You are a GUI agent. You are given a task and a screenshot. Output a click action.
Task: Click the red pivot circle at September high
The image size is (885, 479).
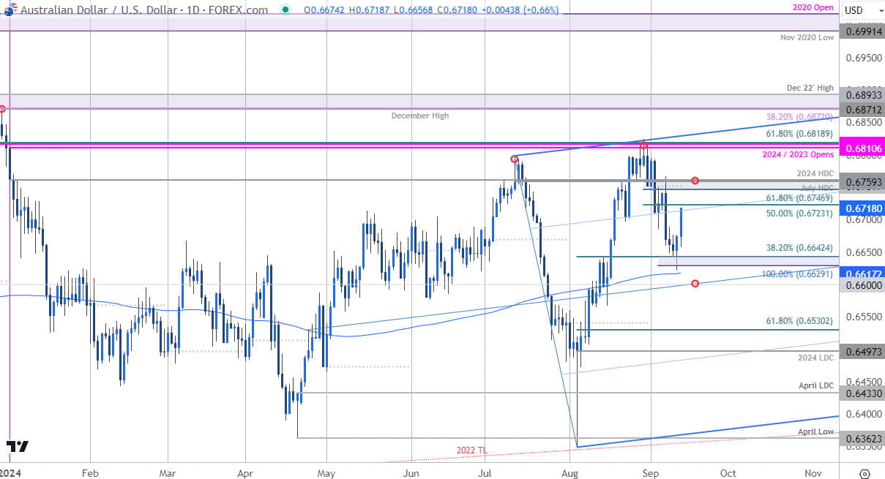(643, 146)
